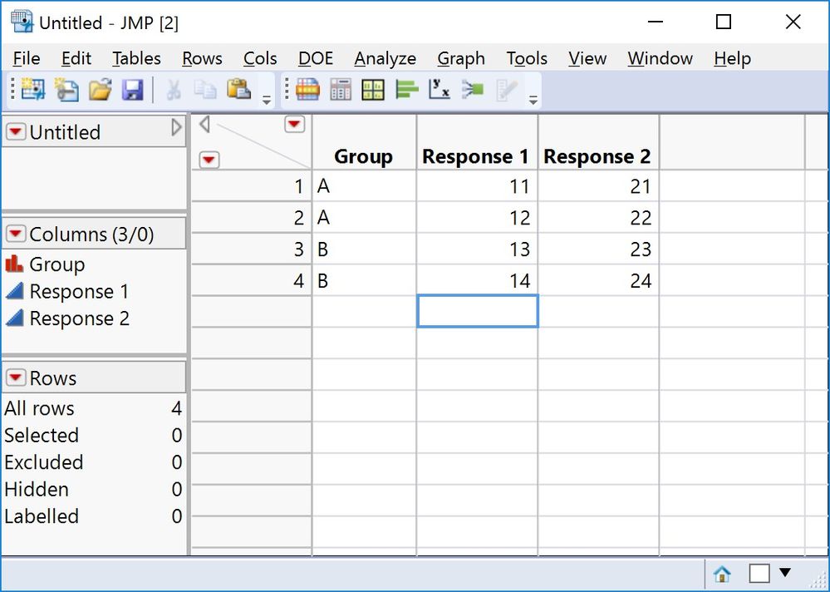
Task: Open the Untitled table red triangle menu
Action: coord(16,132)
